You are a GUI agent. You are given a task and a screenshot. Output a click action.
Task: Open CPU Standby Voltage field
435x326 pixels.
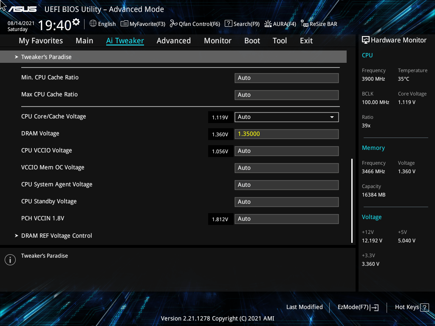tap(287, 202)
